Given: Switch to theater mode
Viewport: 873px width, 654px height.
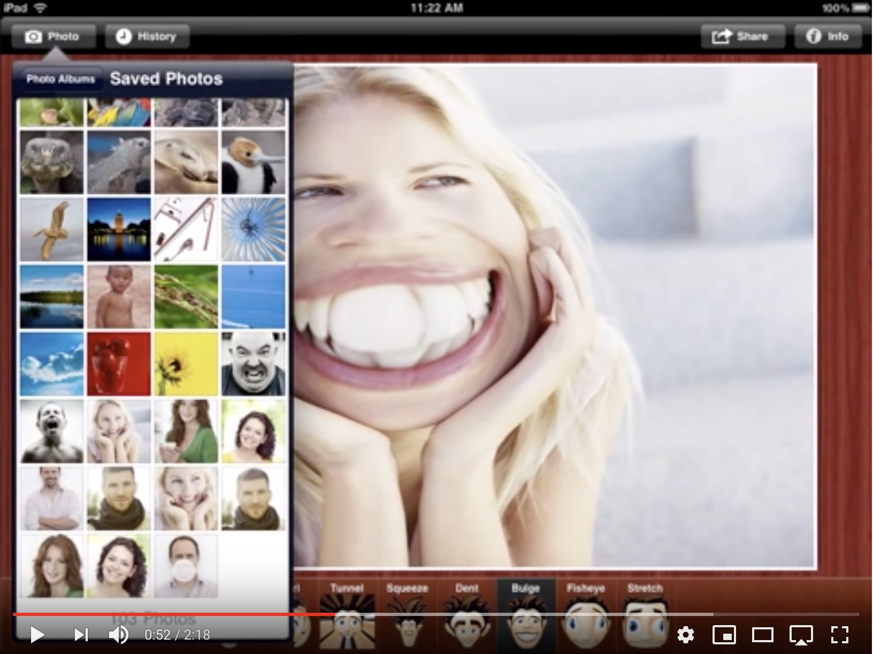Looking at the screenshot, I should tap(763, 635).
